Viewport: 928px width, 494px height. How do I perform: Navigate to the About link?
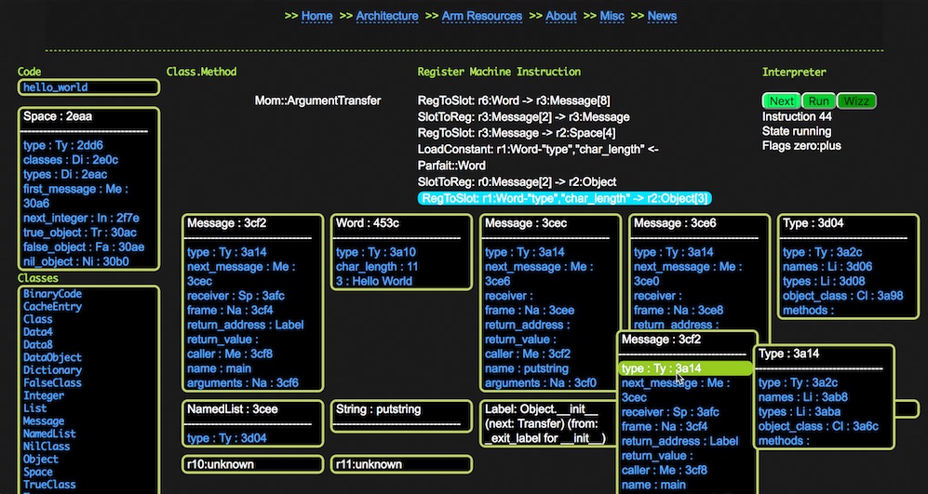coord(560,16)
